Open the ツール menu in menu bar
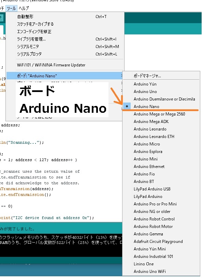Image resolution: width=203 pixels, height=278 pixels. [x=11, y=8]
